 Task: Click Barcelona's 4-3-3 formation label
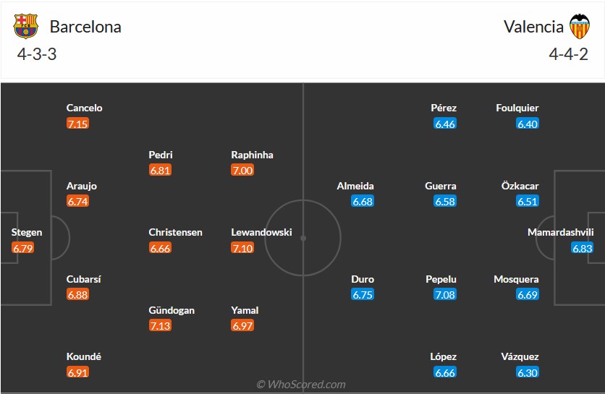[x=36, y=55]
